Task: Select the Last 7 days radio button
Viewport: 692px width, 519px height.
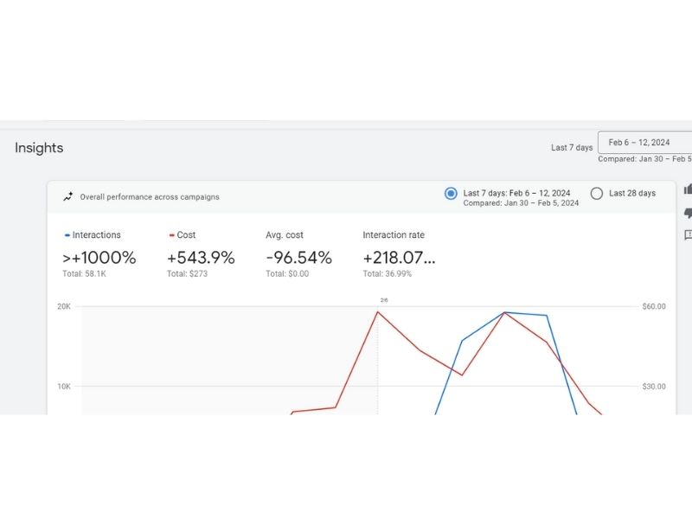Action: pos(451,194)
